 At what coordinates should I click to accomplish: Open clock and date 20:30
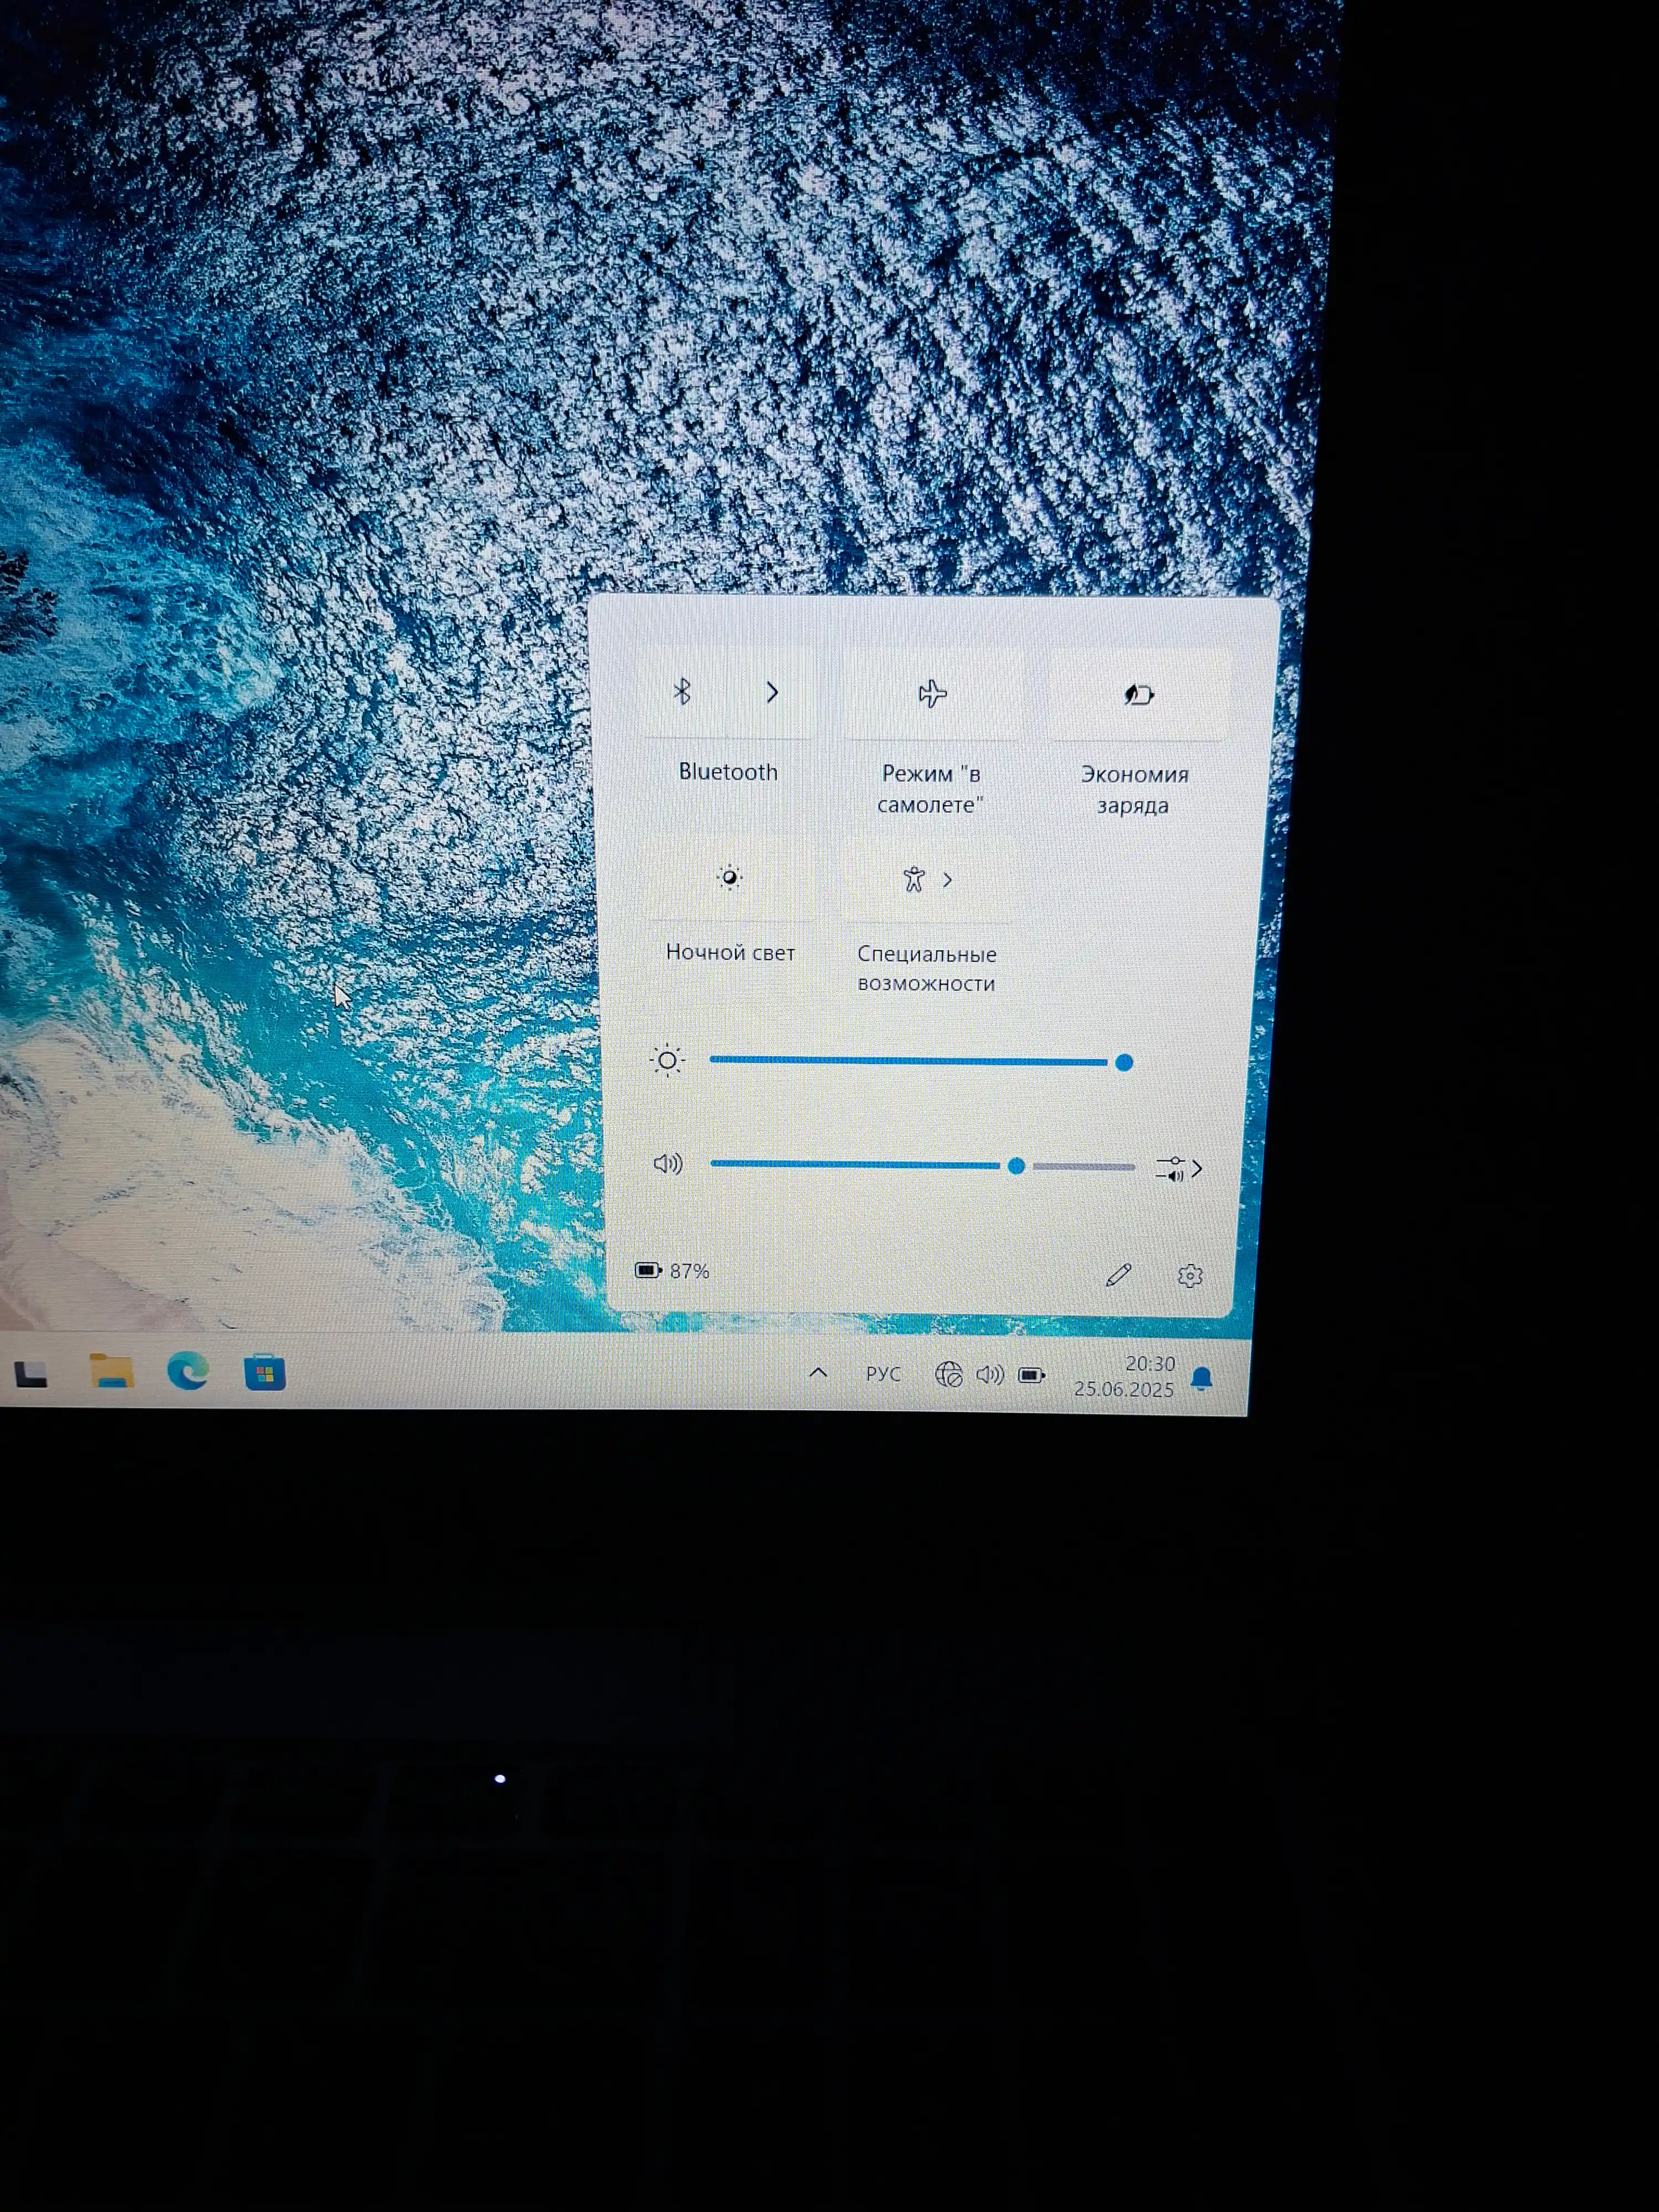click(1124, 1376)
